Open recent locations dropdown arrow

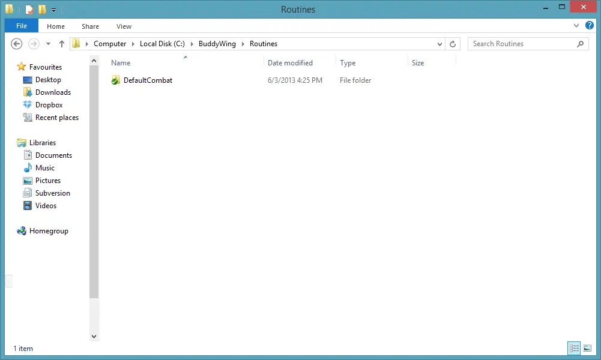[x=48, y=44]
